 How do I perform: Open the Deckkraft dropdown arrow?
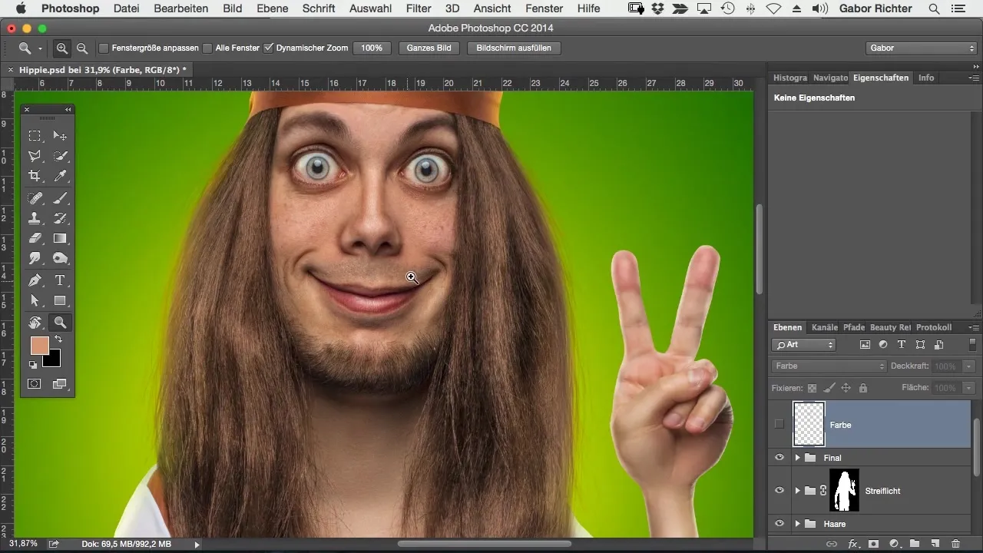pos(970,366)
